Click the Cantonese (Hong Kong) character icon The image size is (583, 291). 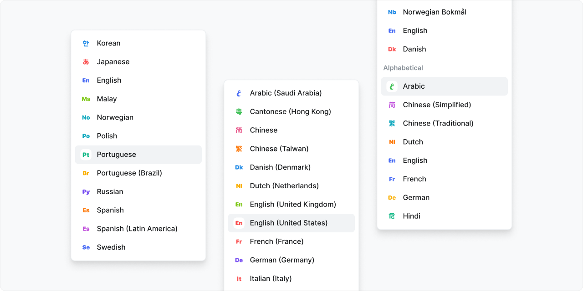(239, 112)
